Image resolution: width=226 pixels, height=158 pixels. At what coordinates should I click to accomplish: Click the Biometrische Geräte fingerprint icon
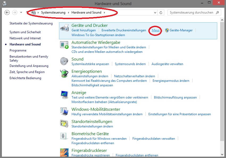click(64, 136)
